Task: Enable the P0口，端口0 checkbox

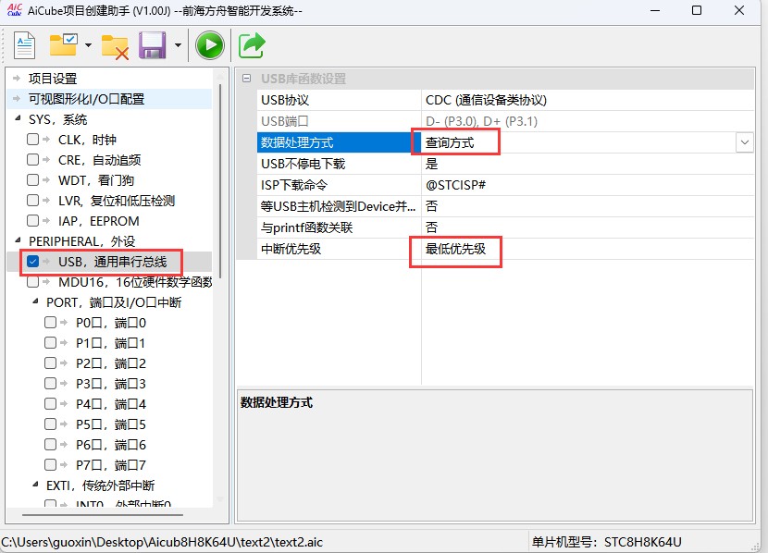Action: click(x=51, y=323)
